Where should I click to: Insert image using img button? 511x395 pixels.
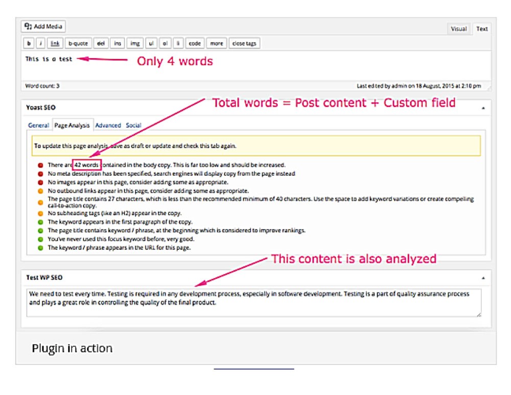(134, 43)
